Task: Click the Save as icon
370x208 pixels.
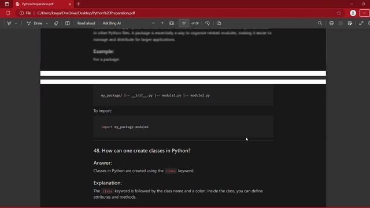Action: point(350,23)
